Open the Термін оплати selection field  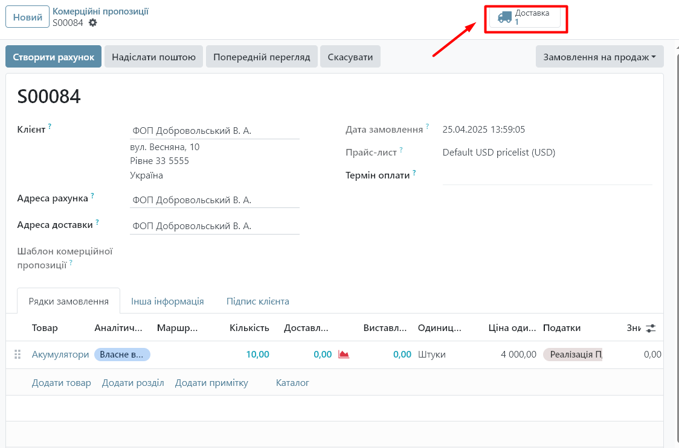pos(547,176)
